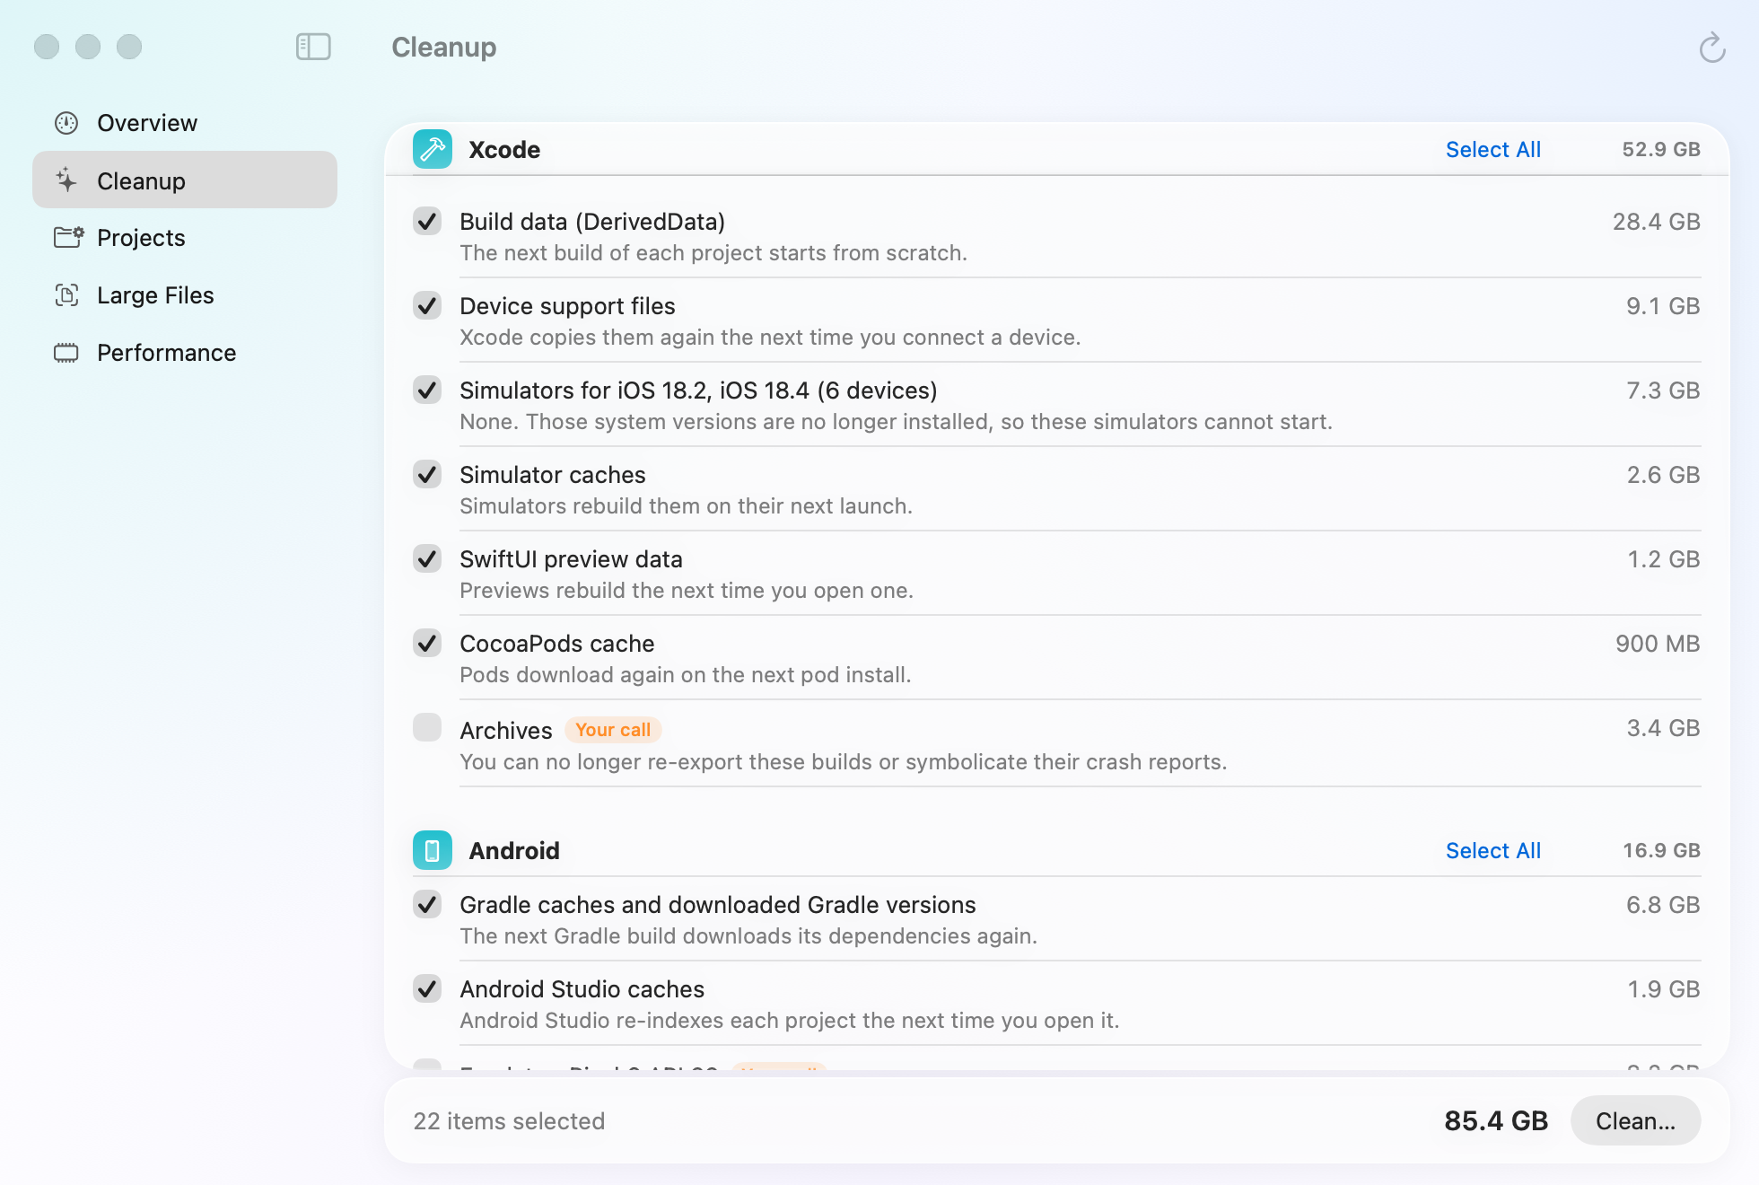This screenshot has width=1759, height=1185.
Task: Click the 28.4 GB size of Build data
Action: click(1656, 222)
